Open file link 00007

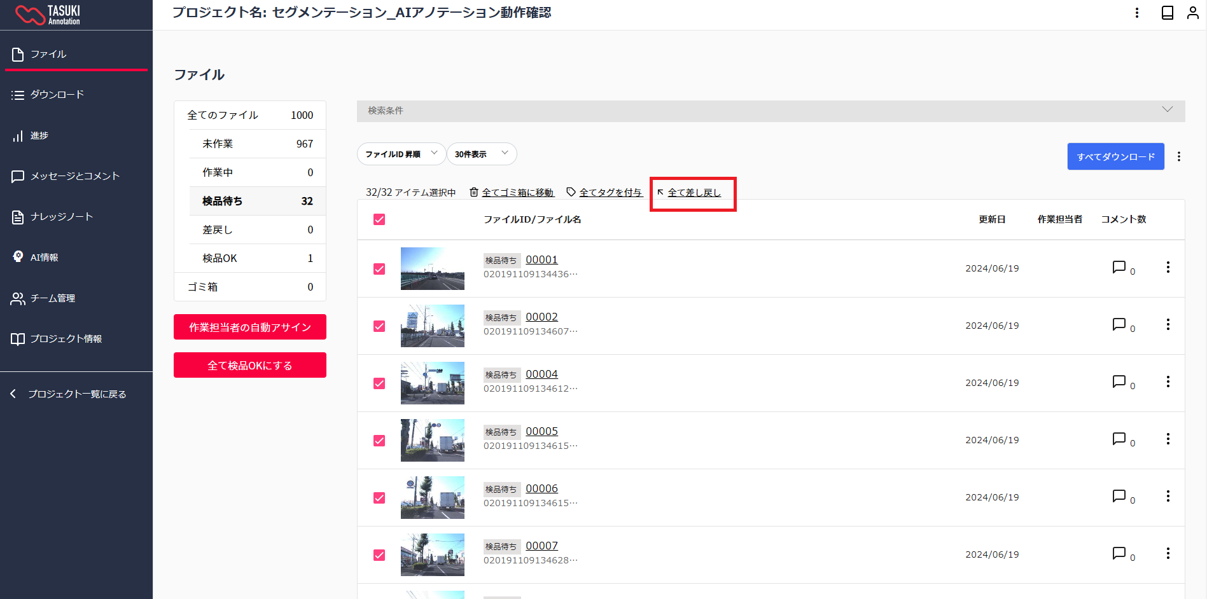pyautogui.click(x=541, y=546)
